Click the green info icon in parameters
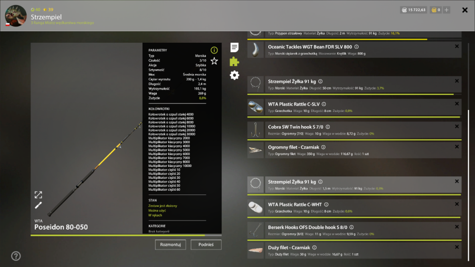Viewport: 475px width, 267px height. point(214,50)
